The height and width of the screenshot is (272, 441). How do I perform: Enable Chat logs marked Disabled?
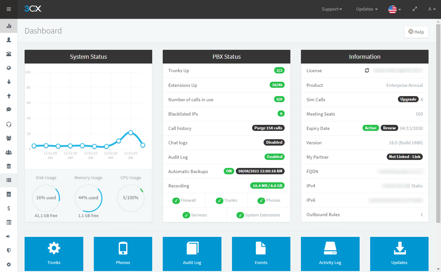click(x=274, y=142)
